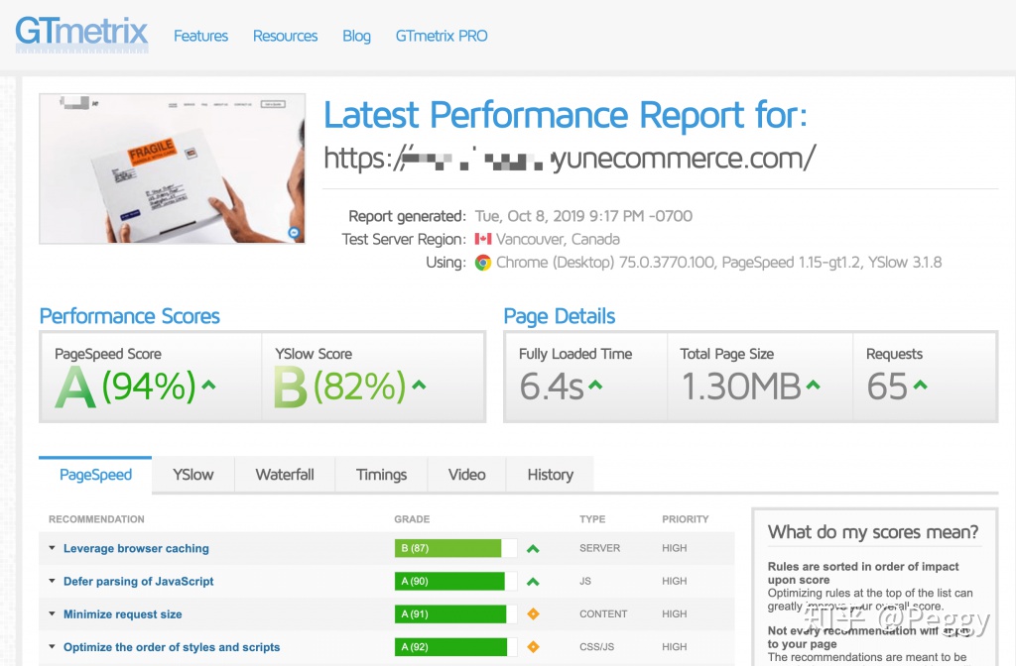Go to GTmetrix PRO page
Image resolution: width=1016 pixels, height=666 pixels.
pos(442,36)
